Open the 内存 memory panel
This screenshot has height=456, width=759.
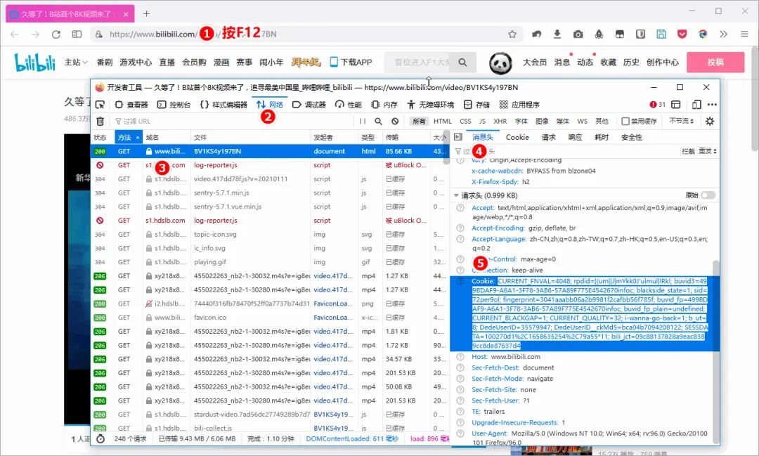click(x=384, y=105)
